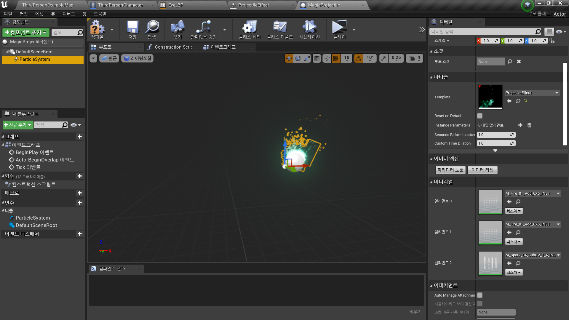Enable Auto Manage Attachment
The height and width of the screenshot is (320, 569).
tap(480, 295)
